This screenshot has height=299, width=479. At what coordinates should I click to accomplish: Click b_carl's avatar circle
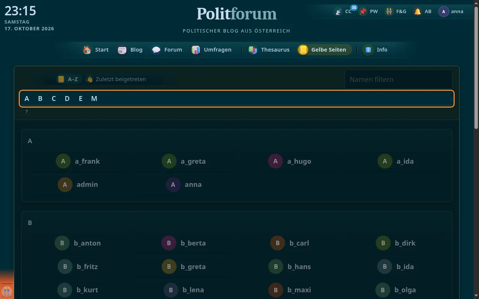pyautogui.click(x=278, y=243)
